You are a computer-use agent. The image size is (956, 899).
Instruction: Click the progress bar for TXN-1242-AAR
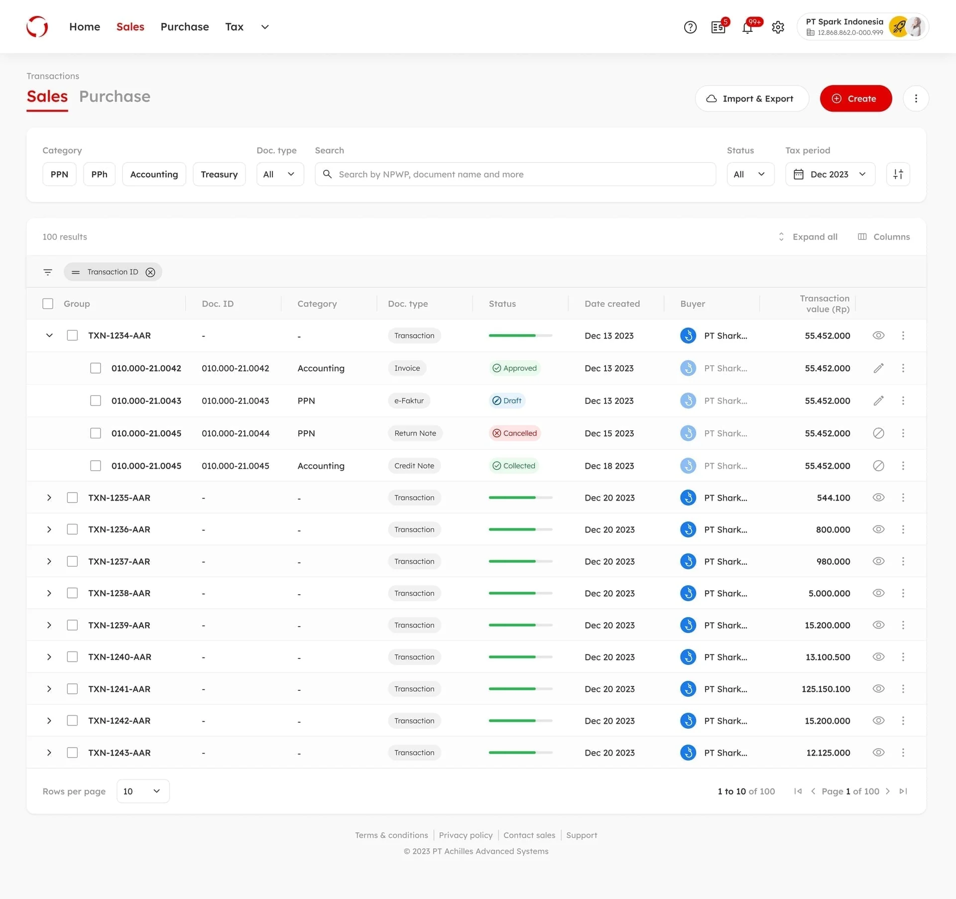[520, 721]
